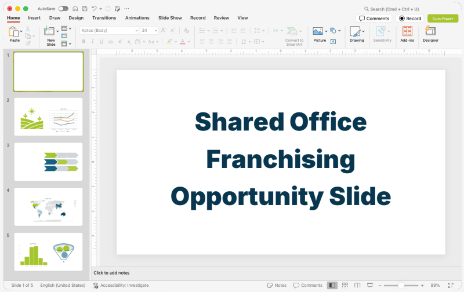This screenshot has height=292, width=464.
Task: Click the Comments button at top right
Action: click(x=374, y=19)
